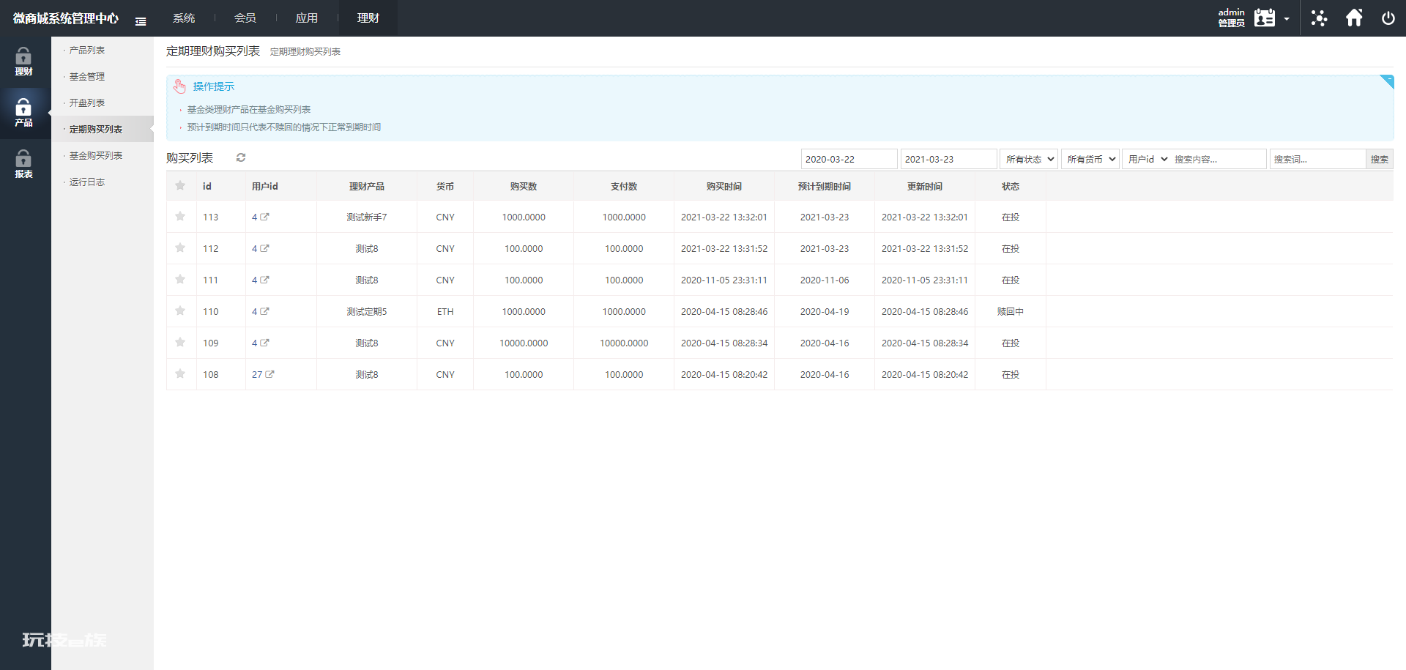Click the star icon in table header
The width and height of the screenshot is (1406, 670).
point(180,185)
